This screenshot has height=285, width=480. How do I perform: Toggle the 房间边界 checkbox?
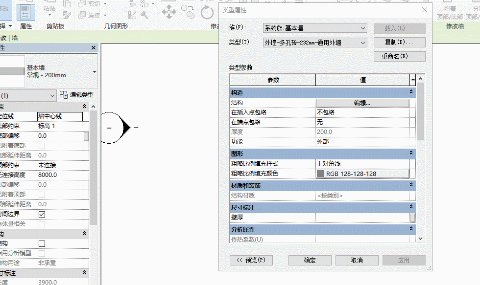click(42, 215)
